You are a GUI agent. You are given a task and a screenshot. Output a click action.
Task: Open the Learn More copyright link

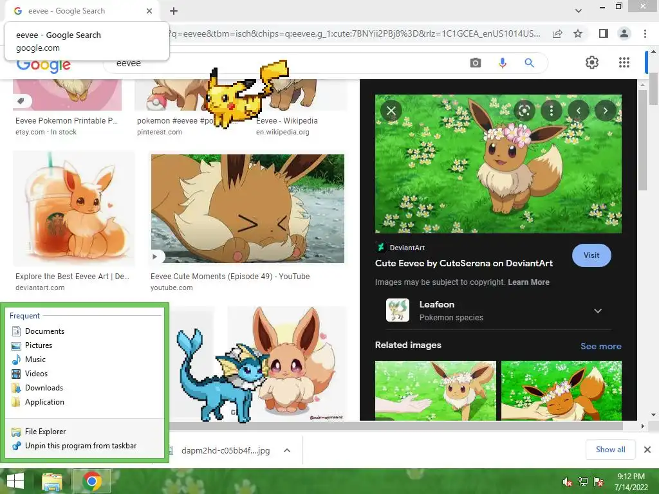528,282
